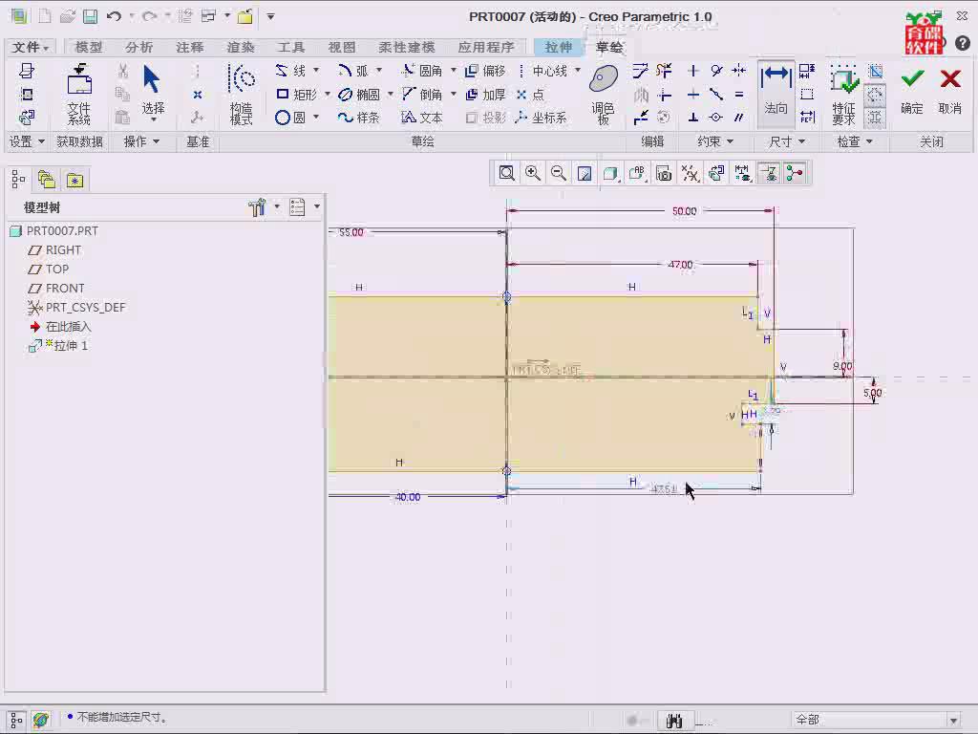Image resolution: width=978 pixels, height=734 pixels.
Task: Click the Zoom In magnifier icon
Action: (533, 174)
